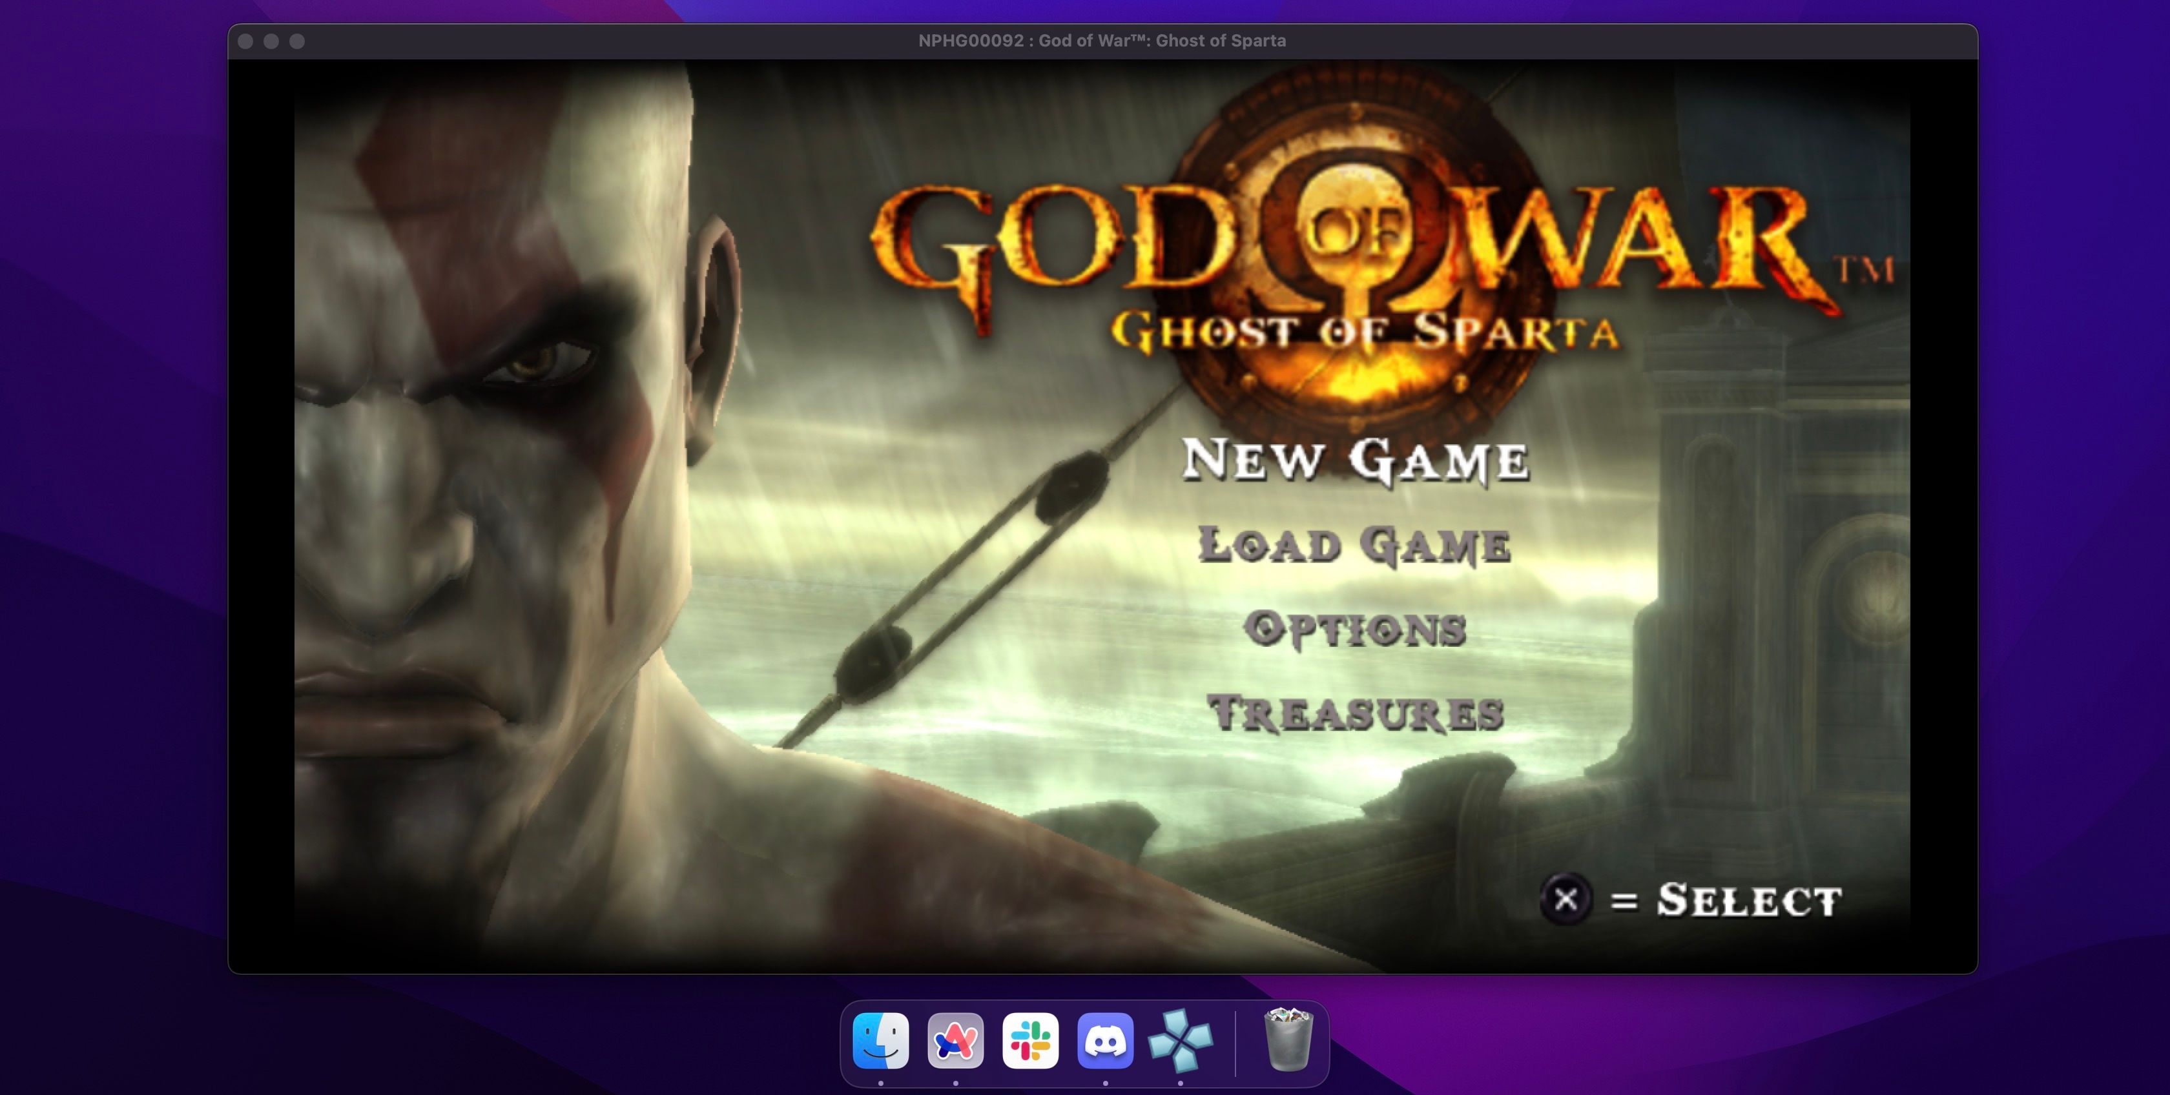Click the running-app indicator dot under Discord

[1107, 1084]
